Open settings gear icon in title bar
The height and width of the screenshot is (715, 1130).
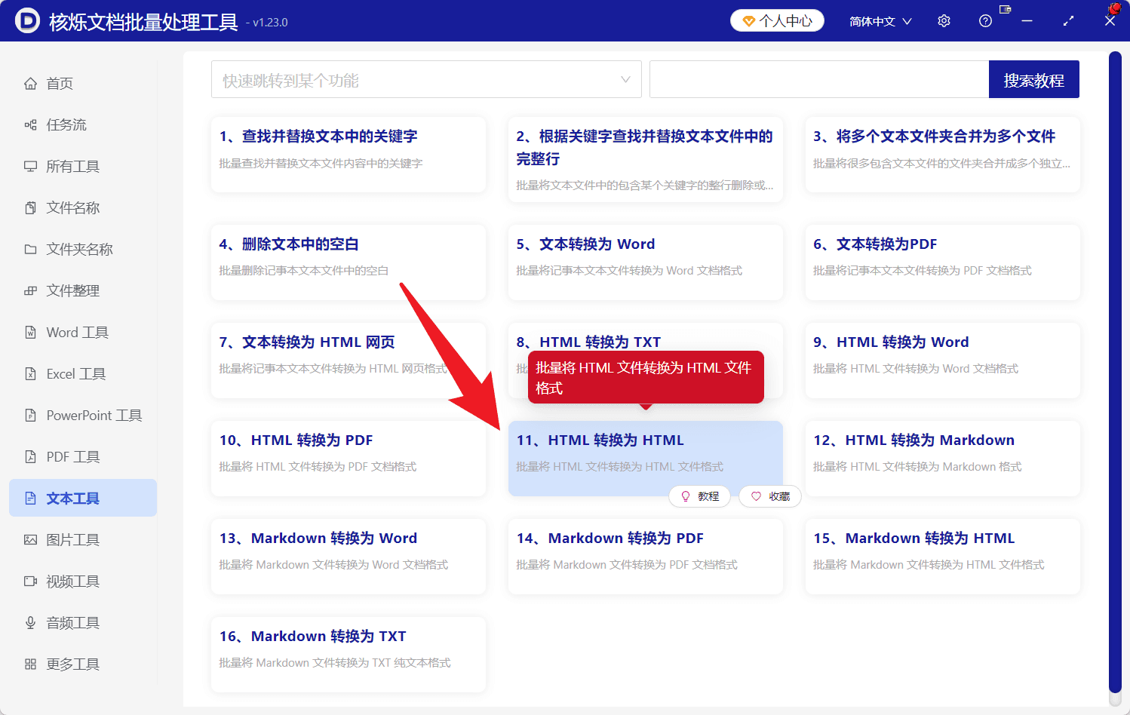(944, 21)
